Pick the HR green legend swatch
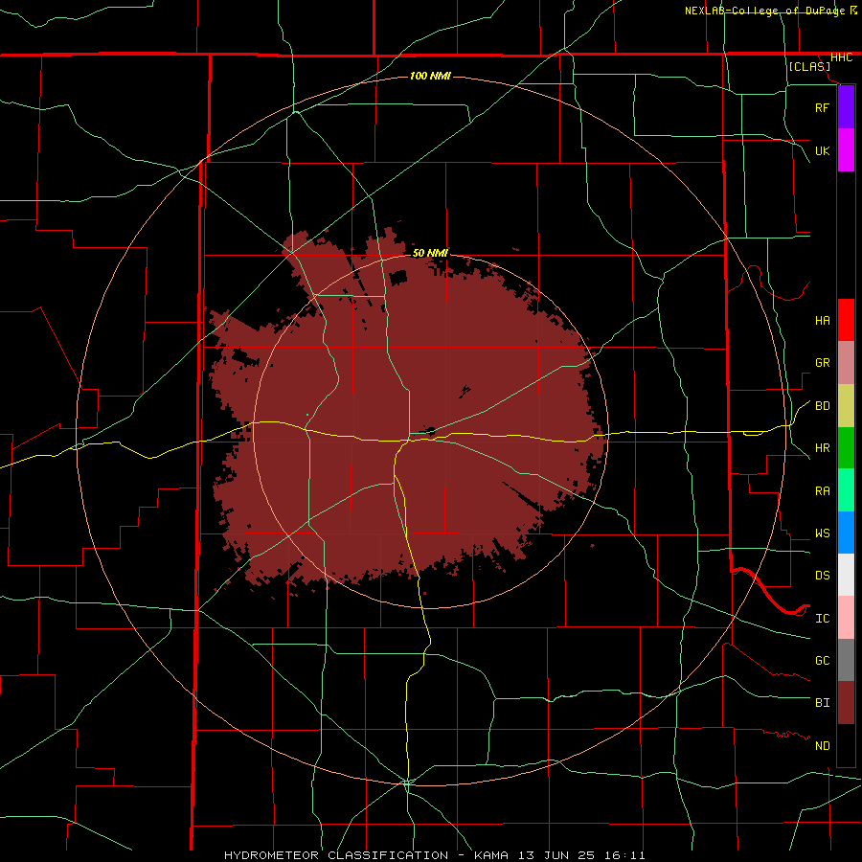This screenshot has height=862, width=862. point(846,448)
